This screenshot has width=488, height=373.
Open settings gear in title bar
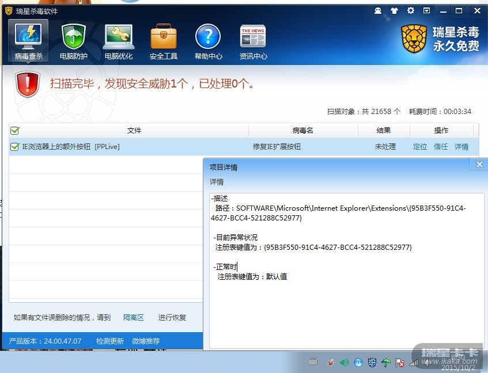(x=410, y=10)
